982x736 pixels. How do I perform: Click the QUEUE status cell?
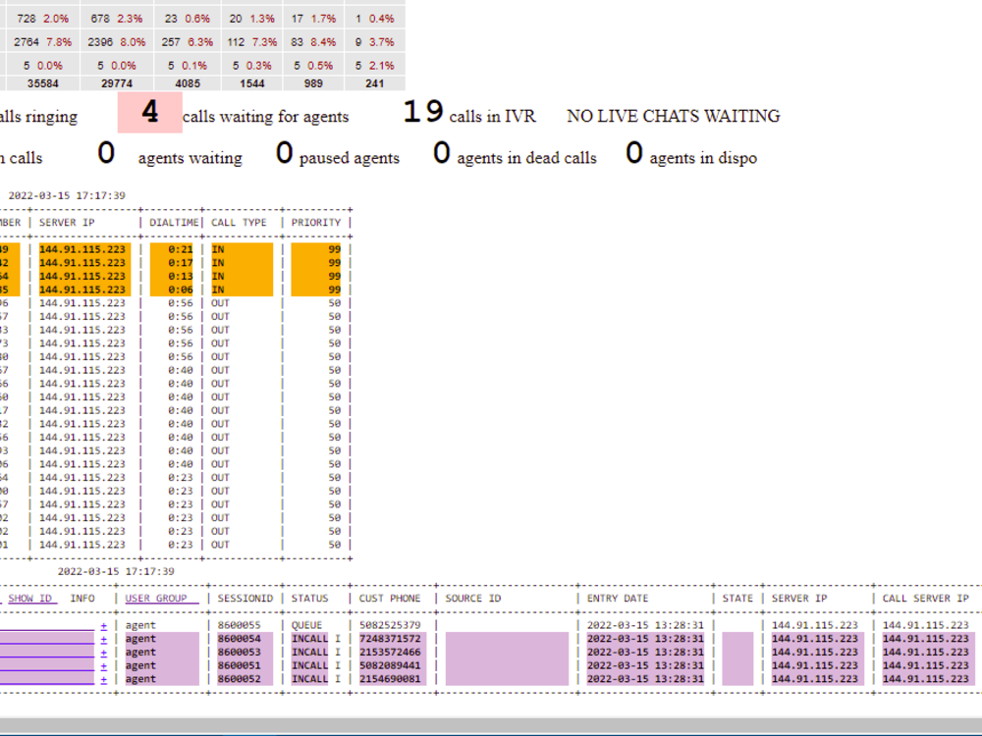[x=306, y=625]
